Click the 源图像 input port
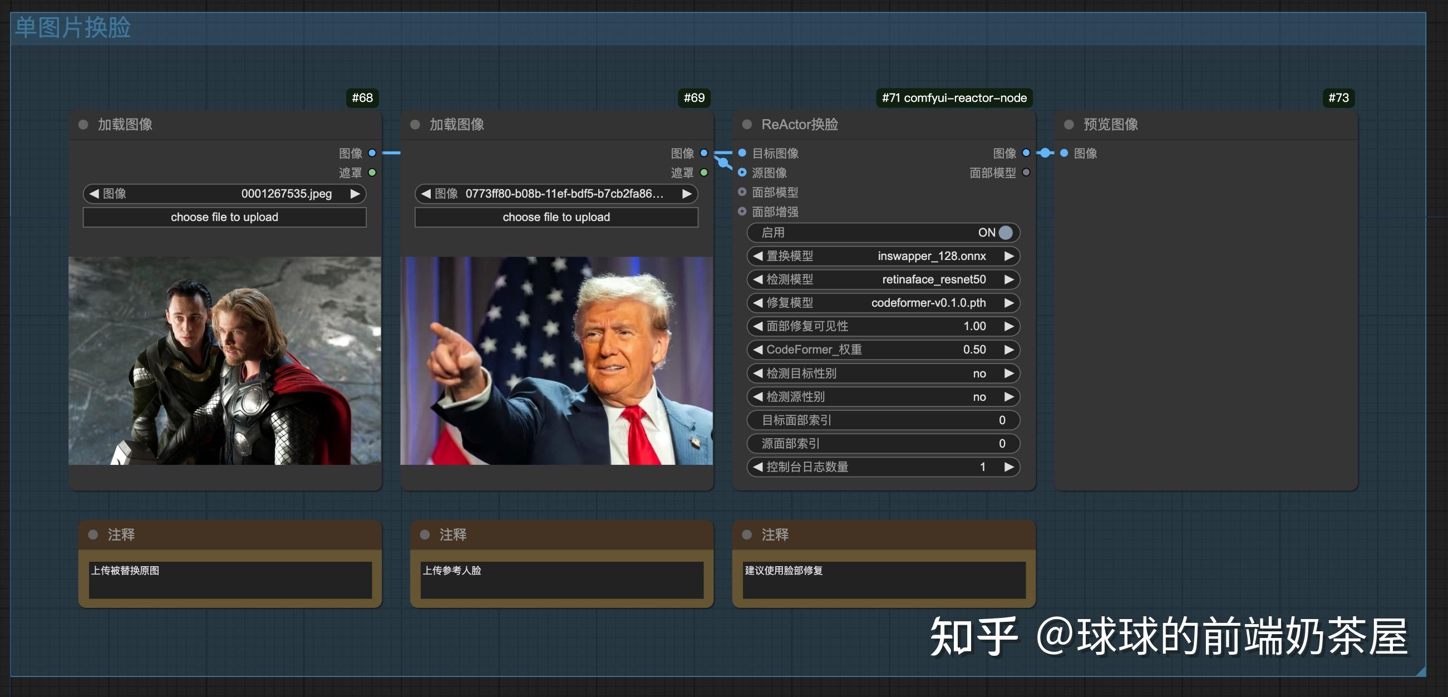Viewport: 1448px width, 697px height. click(742, 173)
